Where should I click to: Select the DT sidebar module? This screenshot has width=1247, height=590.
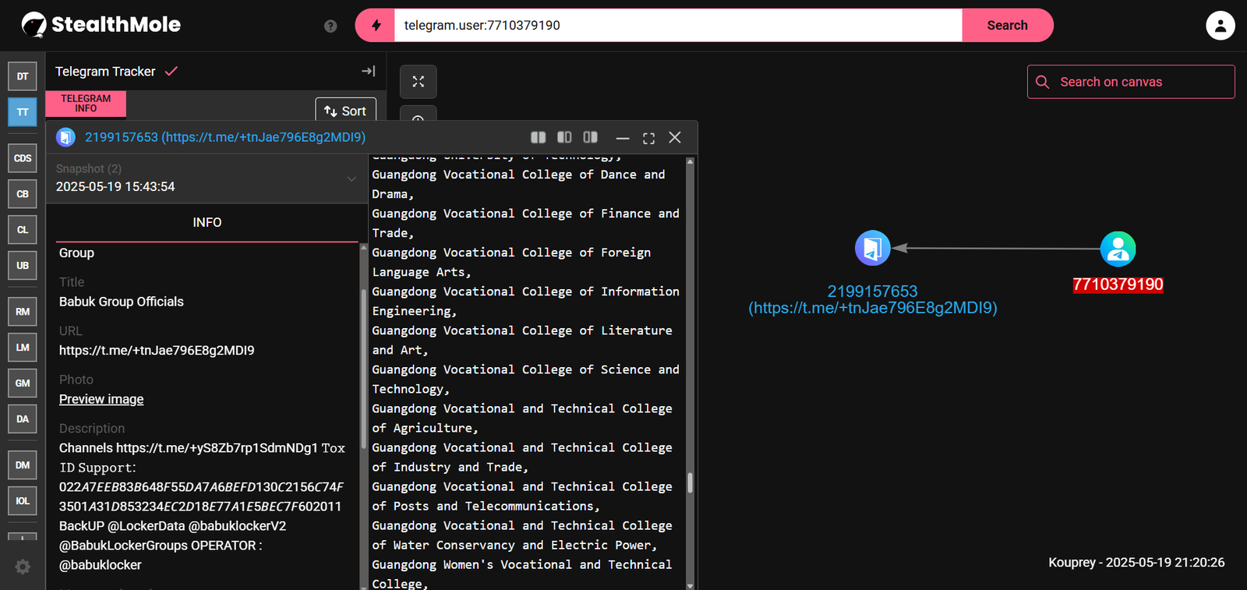point(23,76)
